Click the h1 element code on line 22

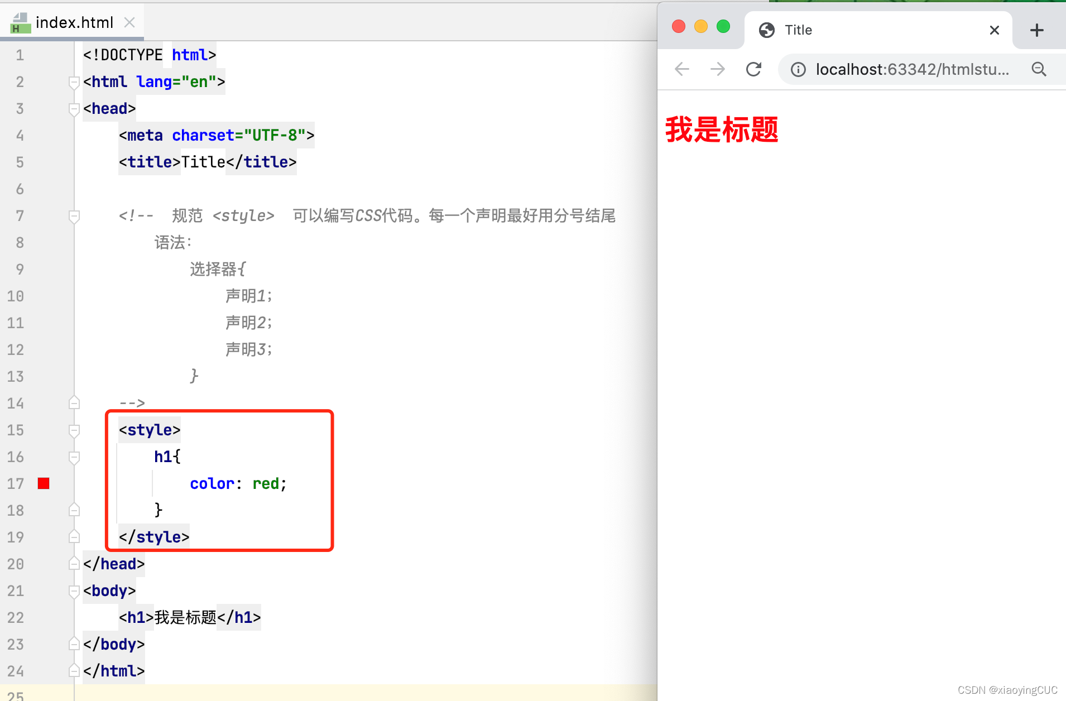point(190,617)
